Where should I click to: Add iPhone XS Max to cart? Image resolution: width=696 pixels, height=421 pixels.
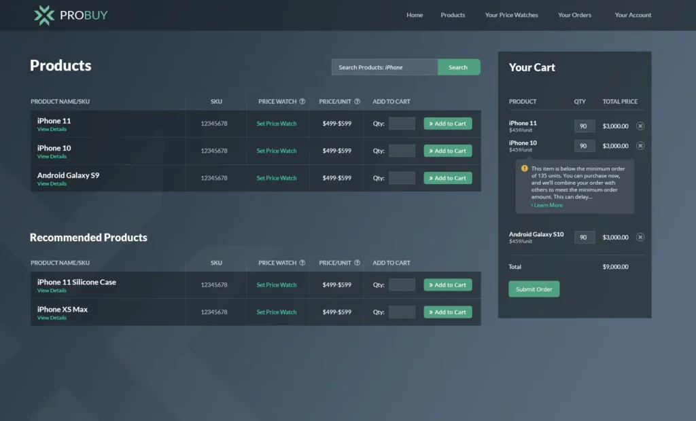(448, 312)
